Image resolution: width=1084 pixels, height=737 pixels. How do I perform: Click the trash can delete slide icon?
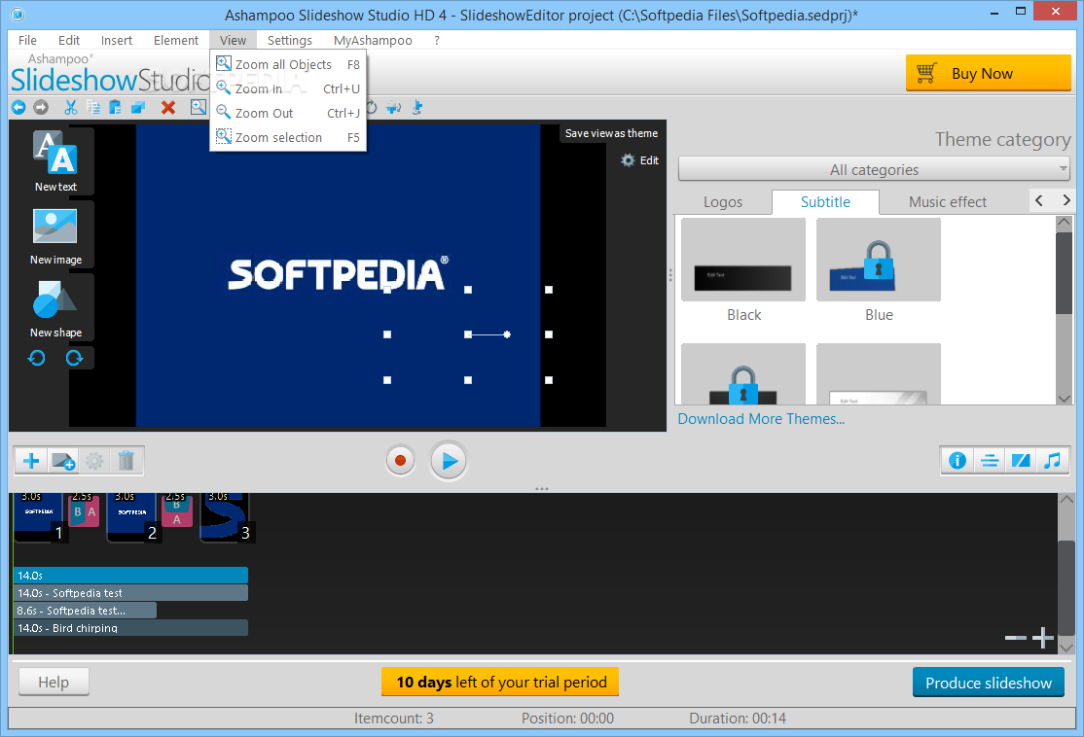point(126,461)
